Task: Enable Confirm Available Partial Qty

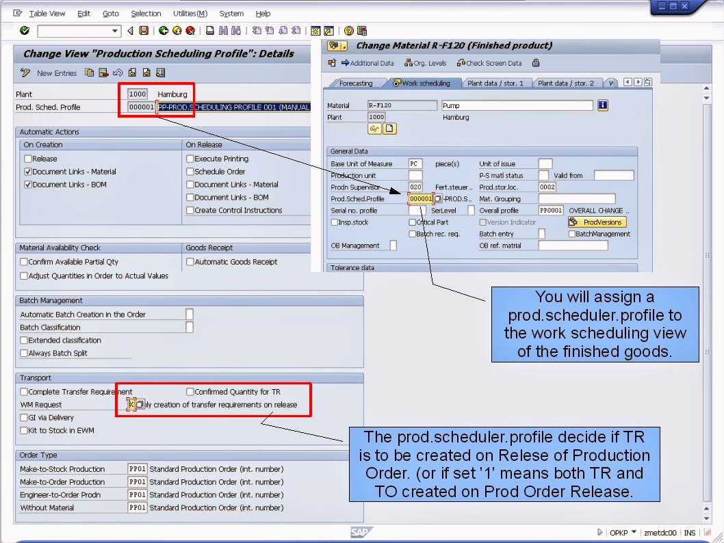Action: (23, 261)
